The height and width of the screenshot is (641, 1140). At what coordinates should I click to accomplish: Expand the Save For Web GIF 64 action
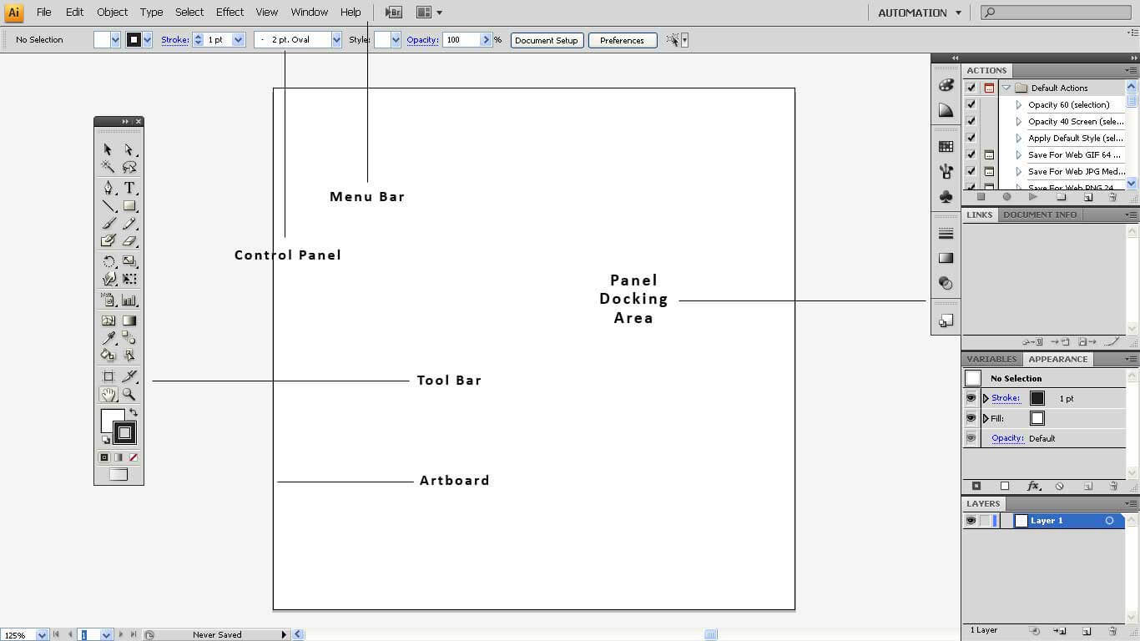click(x=1018, y=154)
